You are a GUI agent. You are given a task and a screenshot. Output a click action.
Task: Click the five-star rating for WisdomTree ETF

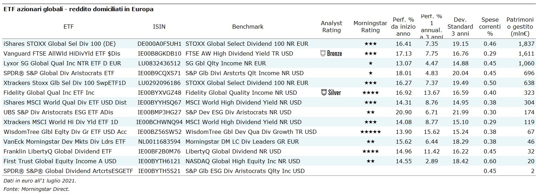tap(370, 132)
